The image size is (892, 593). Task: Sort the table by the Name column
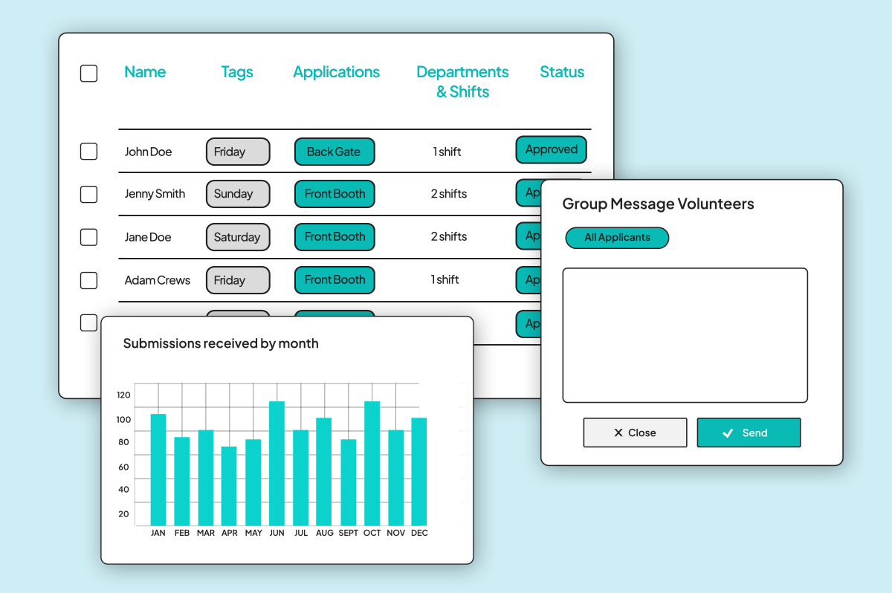pyautogui.click(x=145, y=72)
